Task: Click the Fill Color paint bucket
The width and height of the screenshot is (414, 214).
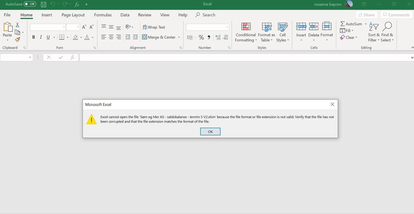Action: click(75, 37)
